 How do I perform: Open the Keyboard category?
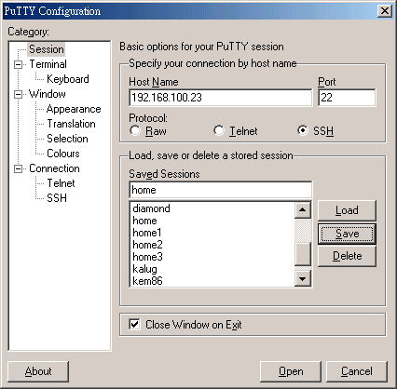click(x=68, y=79)
